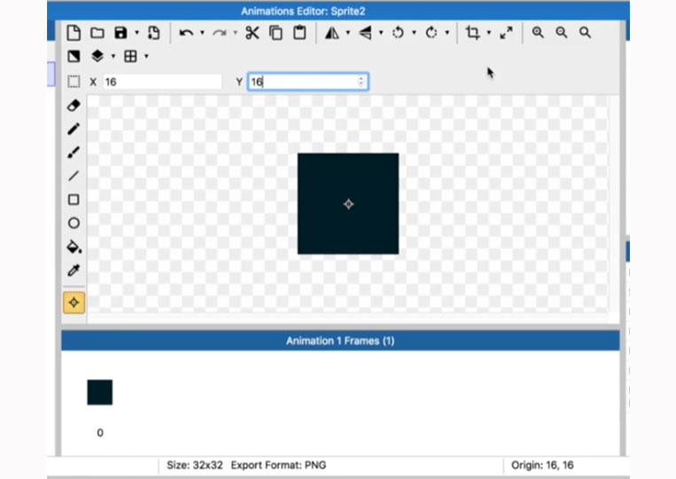This screenshot has height=479, width=676.
Task: Focus the X origin input field
Action: pyautogui.click(x=162, y=81)
